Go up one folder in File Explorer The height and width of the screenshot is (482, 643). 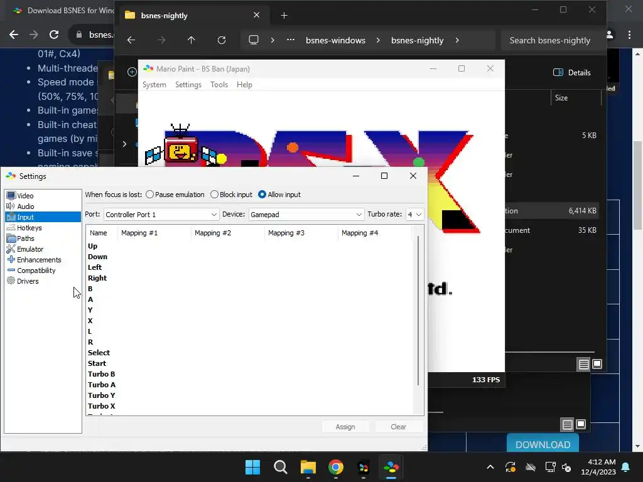click(x=191, y=40)
